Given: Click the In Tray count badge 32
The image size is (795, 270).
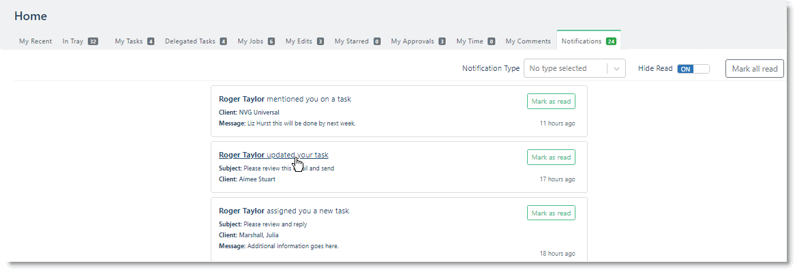Looking at the screenshot, I should coord(93,42).
